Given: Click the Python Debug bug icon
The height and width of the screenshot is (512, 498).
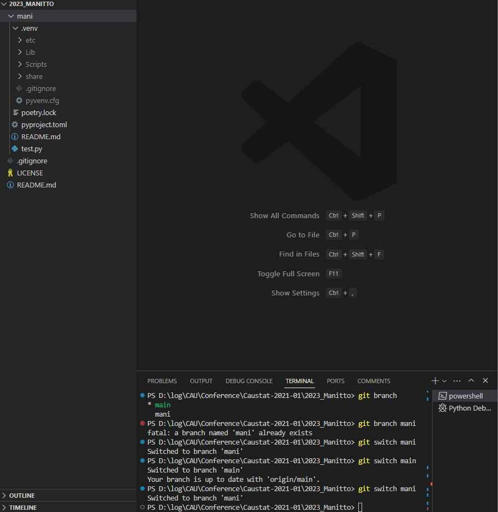Looking at the screenshot, I should [443, 408].
